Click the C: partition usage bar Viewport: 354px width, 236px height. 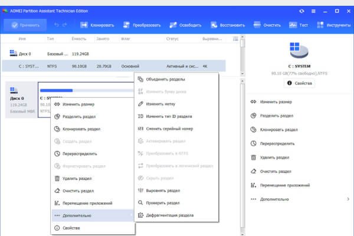point(87,90)
